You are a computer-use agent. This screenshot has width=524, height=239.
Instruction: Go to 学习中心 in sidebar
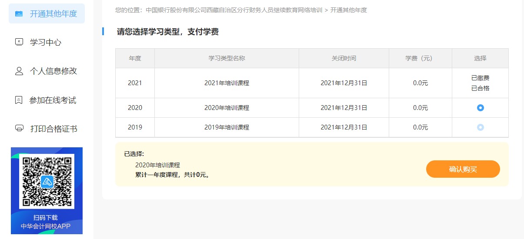(x=47, y=42)
